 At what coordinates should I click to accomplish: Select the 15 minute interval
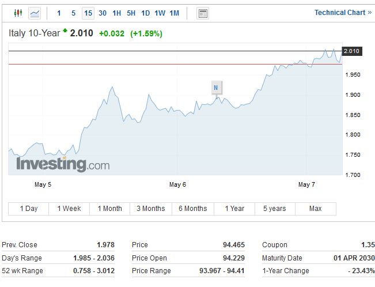pyautogui.click(x=88, y=13)
